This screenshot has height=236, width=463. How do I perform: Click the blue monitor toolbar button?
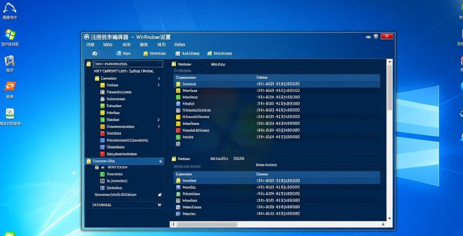click(x=123, y=53)
